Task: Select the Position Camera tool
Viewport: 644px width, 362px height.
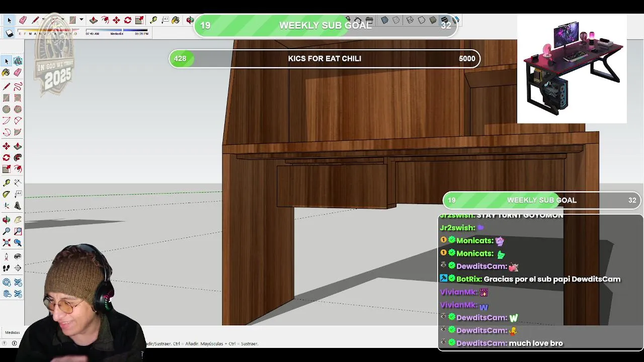Action: [7, 256]
